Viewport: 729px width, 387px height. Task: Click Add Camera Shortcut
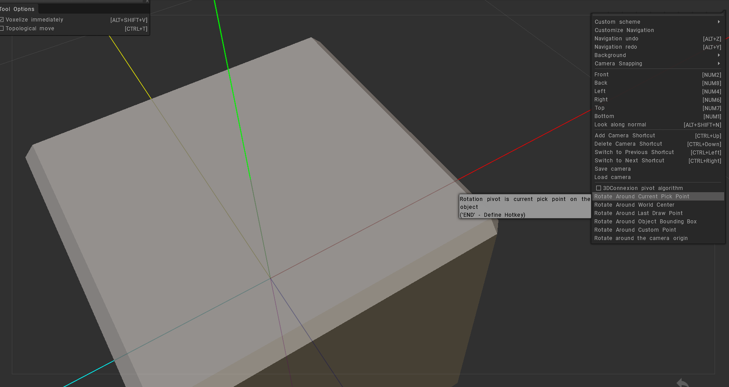pos(625,136)
